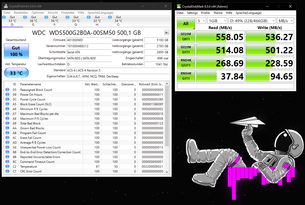The width and height of the screenshot is (305, 205).
Task: Open the test count dropdown showing 5
Action: tap(201, 21)
